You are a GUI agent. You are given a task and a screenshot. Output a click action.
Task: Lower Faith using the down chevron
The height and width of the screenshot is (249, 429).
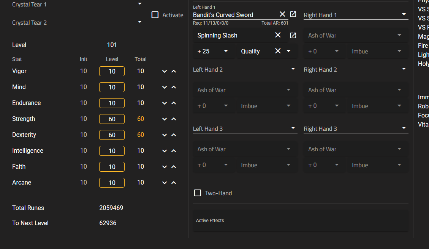(165, 166)
